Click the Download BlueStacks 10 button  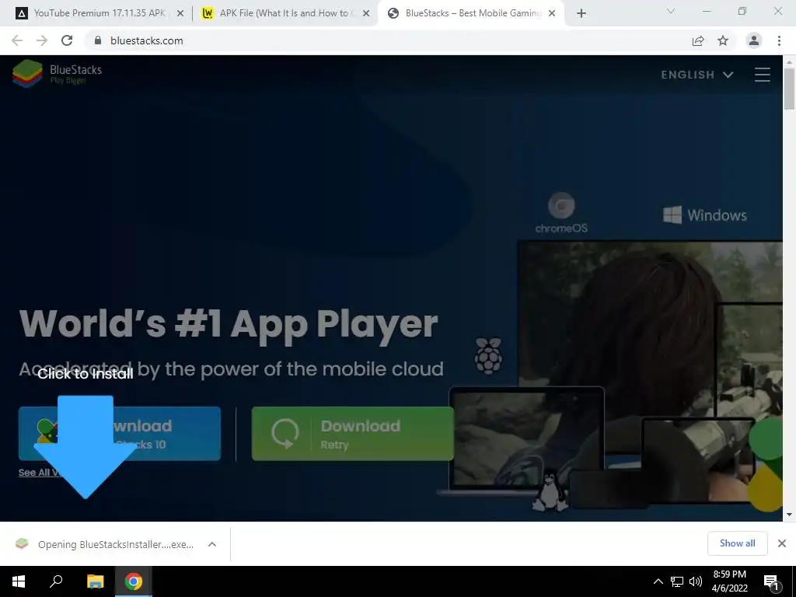coord(120,434)
